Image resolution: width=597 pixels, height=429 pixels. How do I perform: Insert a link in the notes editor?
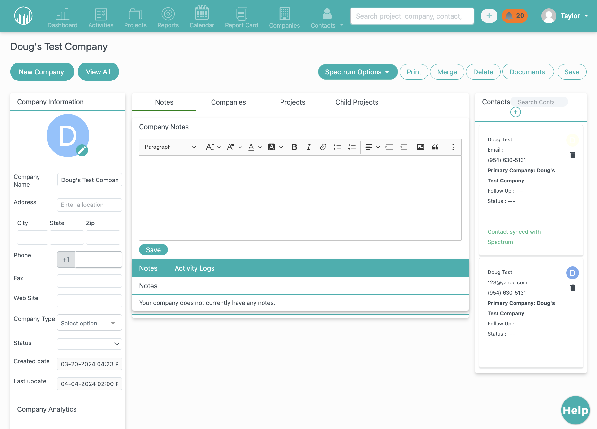tap(323, 147)
